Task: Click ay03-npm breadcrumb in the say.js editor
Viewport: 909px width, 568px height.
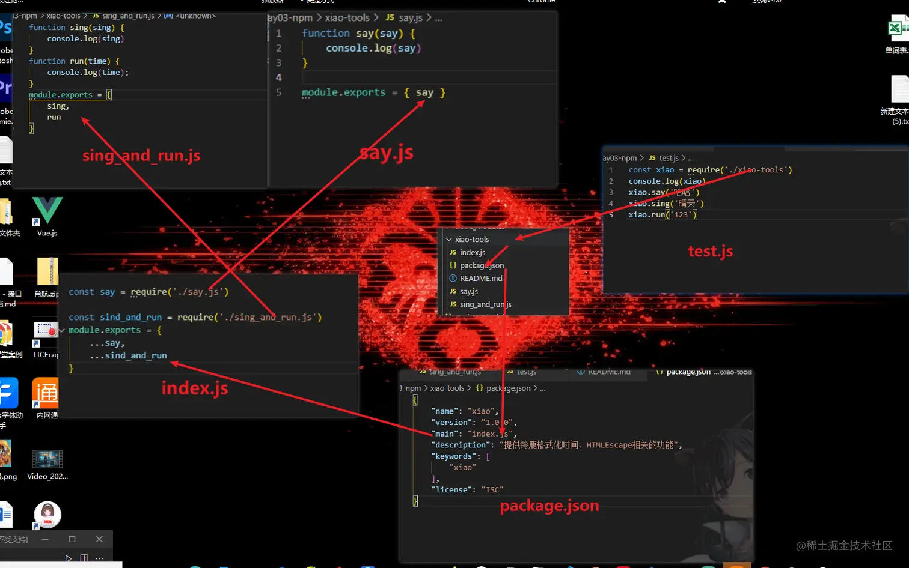Action: coord(290,18)
